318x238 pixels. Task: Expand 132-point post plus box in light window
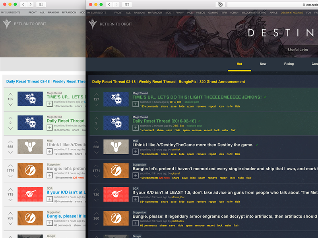pos(50,104)
